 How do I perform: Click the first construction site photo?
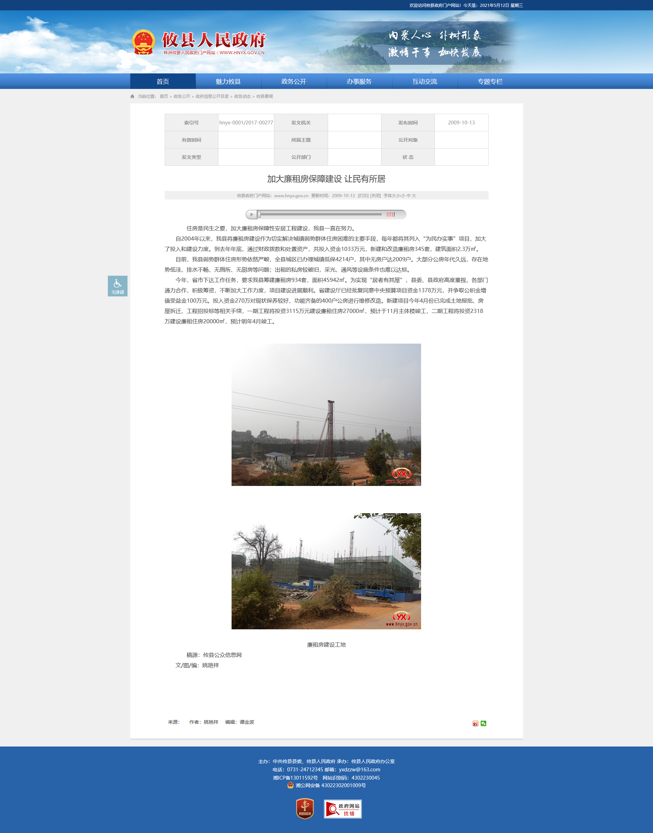(x=326, y=414)
